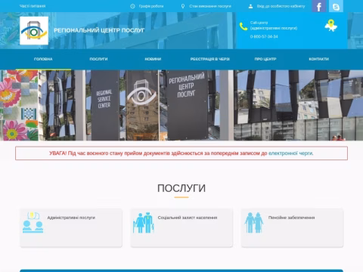The width and height of the screenshot is (363, 272).
Task: Open Стан виконання послуги link
Action: (x=210, y=6)
